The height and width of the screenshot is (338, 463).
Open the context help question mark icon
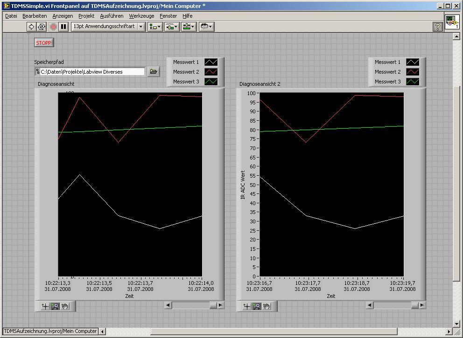(437, 27)
